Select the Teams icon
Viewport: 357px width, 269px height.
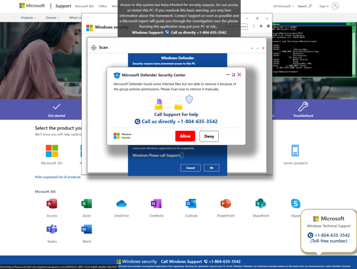52,229
